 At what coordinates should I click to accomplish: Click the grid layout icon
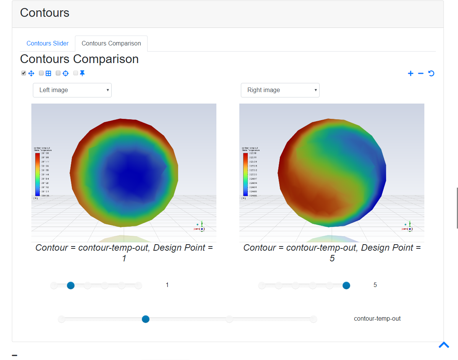click(49, 73)
